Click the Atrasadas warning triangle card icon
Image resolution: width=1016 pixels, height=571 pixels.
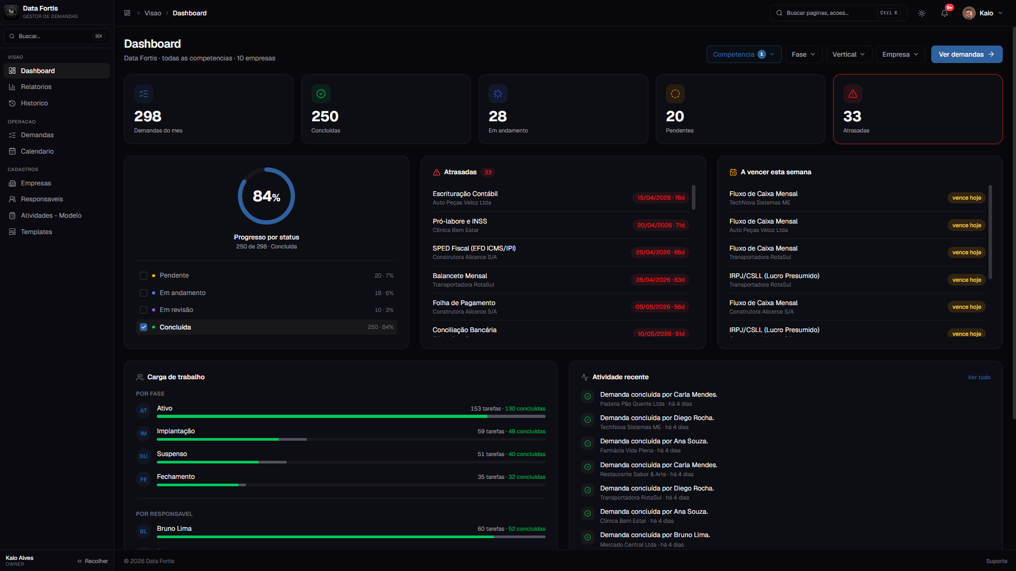pyautogui.click(x=853, y=94)
